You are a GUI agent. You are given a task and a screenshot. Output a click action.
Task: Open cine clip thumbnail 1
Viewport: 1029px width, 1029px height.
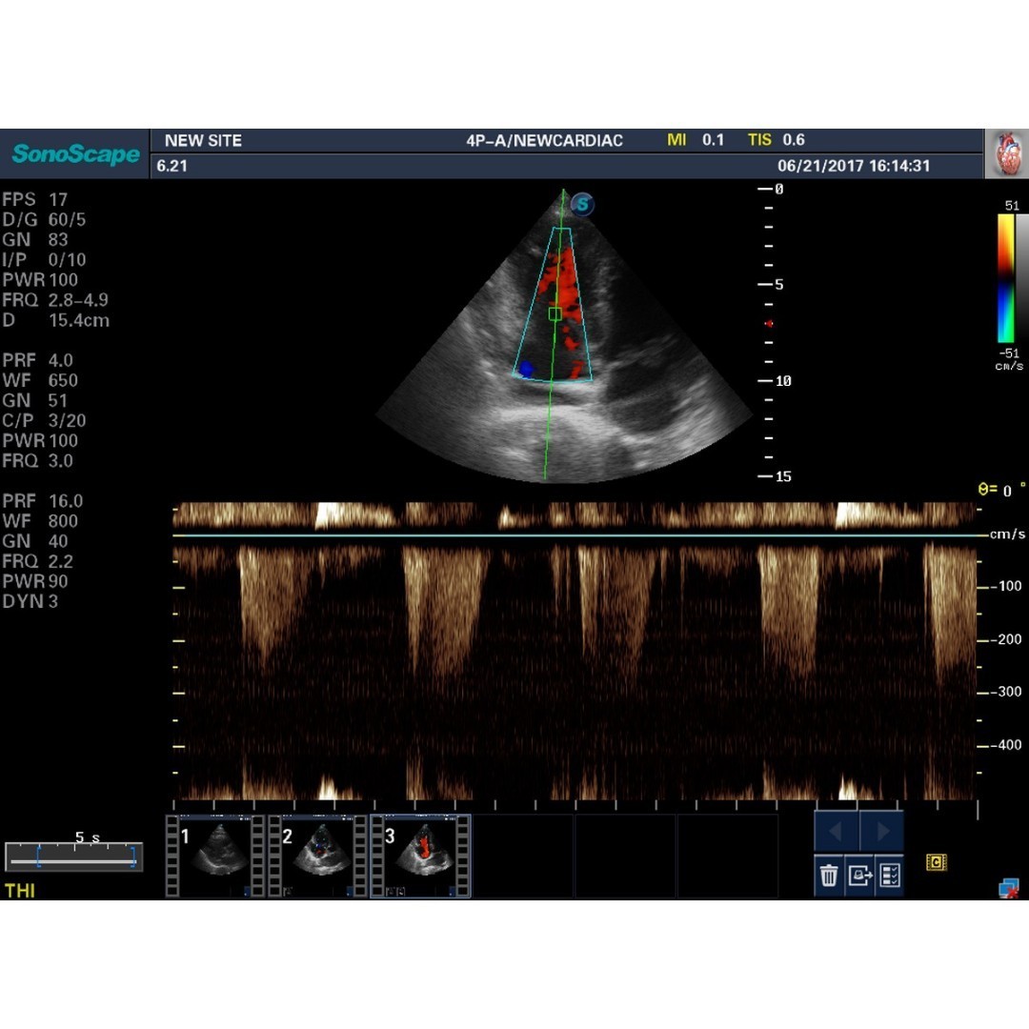[215, 856]
